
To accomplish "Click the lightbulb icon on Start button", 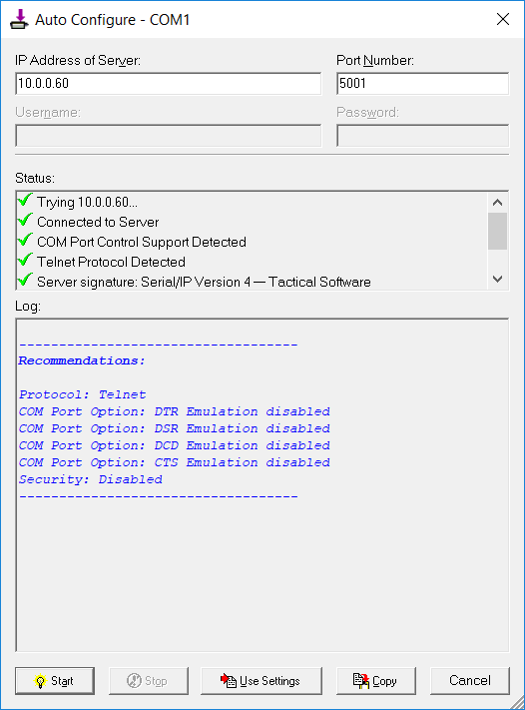I will [40, 681].
